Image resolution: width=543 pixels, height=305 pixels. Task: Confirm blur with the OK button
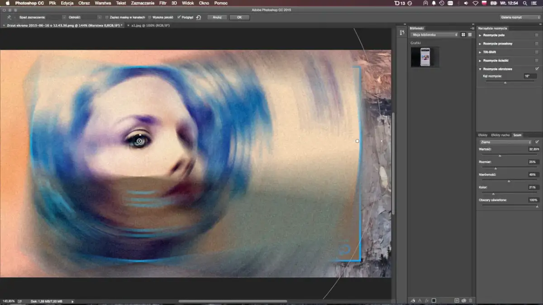pos(239,17)
